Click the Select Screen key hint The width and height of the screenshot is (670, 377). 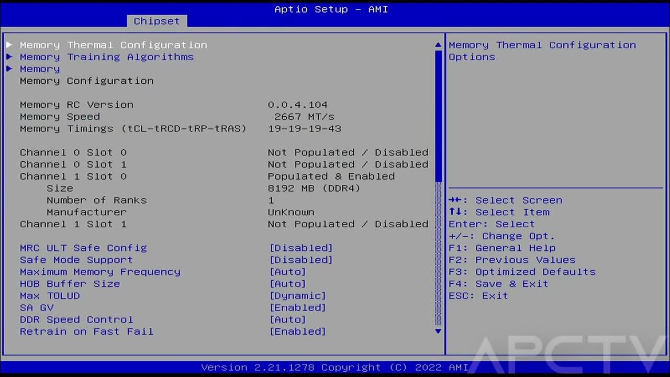pyautogui.click(x=506, y=201)
